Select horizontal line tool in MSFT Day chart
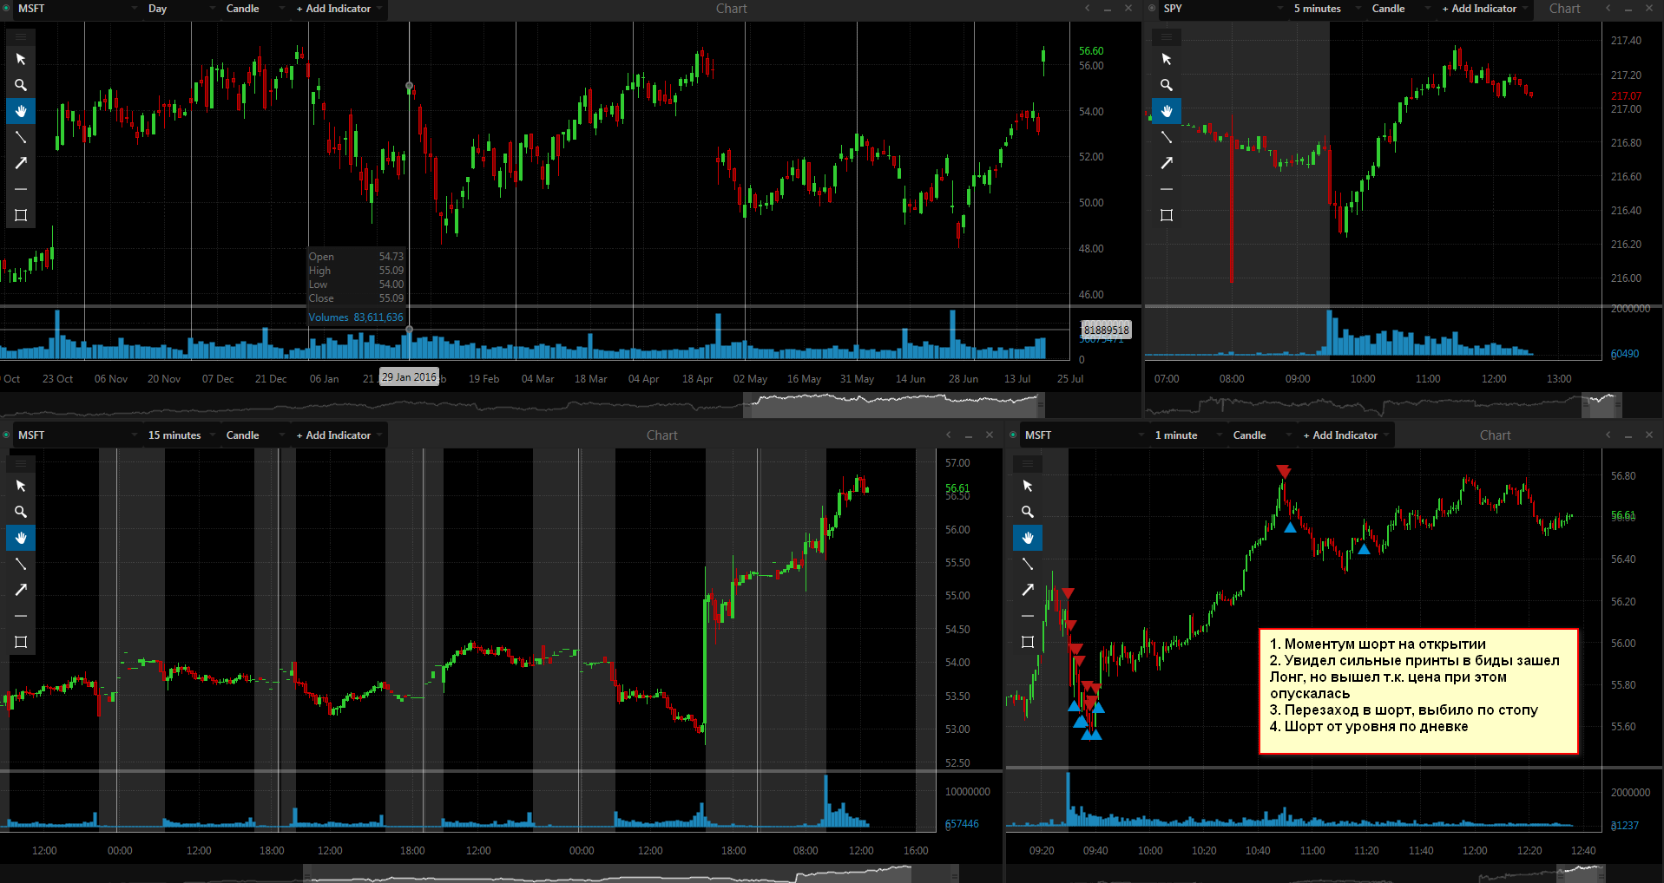The width and height of the screenshot is (1664, 883). point(21,189)
